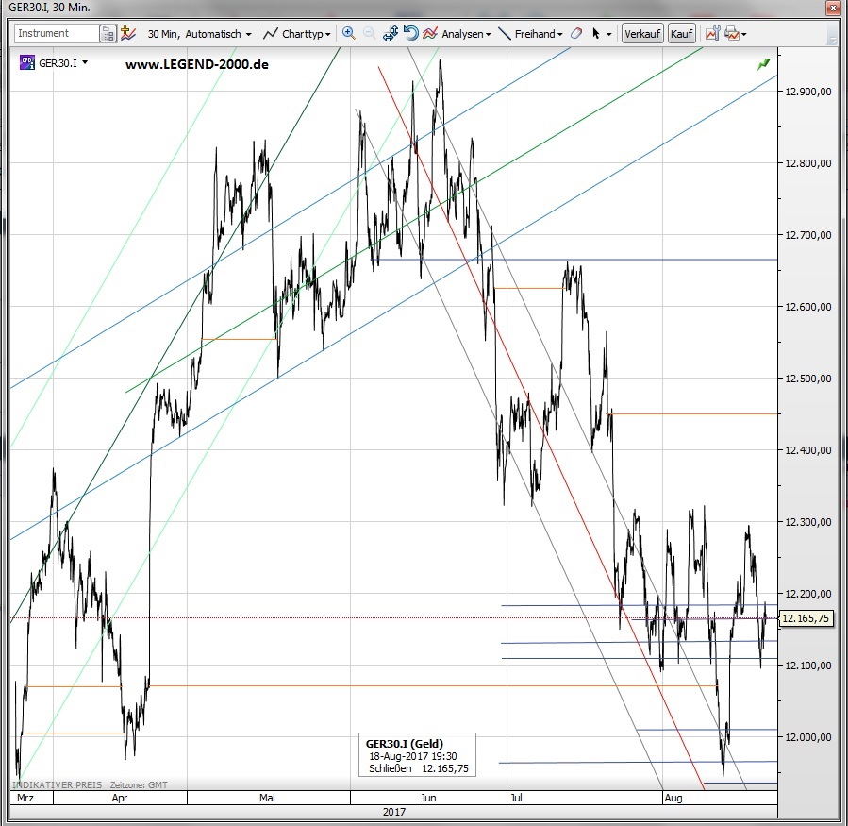Click the 12.500,00 price axis label
This screenshot has width=848, height=826.
[808, 379]
